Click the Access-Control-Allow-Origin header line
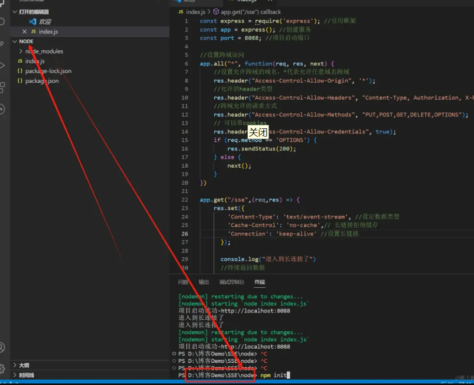This screenshot has width=474, height=385. 294,81
